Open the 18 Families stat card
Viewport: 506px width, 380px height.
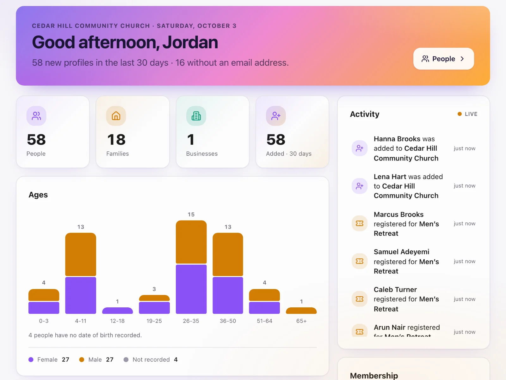pos(133,132)
